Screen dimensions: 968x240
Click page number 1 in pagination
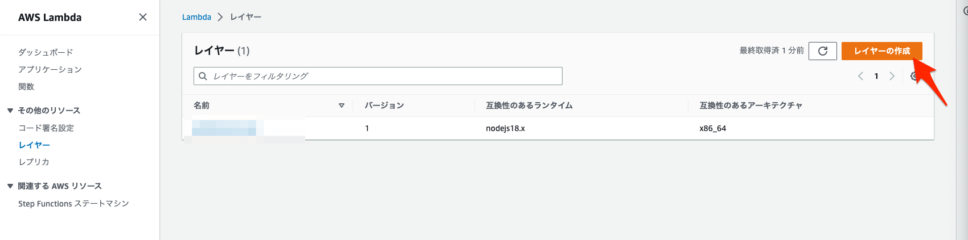(x=876, y=76)
